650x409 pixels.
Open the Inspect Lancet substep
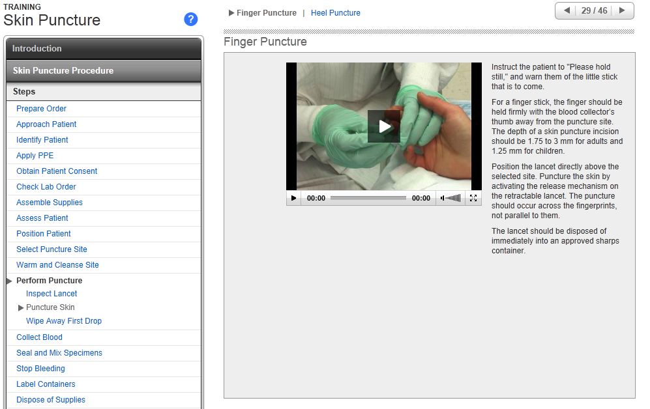coord(52,294)
